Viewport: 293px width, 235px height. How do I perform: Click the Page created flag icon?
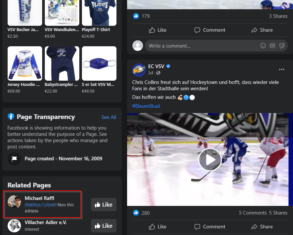(14, 159)
